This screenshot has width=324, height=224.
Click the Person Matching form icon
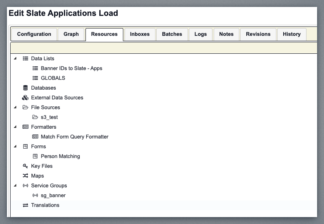[35, 156]
